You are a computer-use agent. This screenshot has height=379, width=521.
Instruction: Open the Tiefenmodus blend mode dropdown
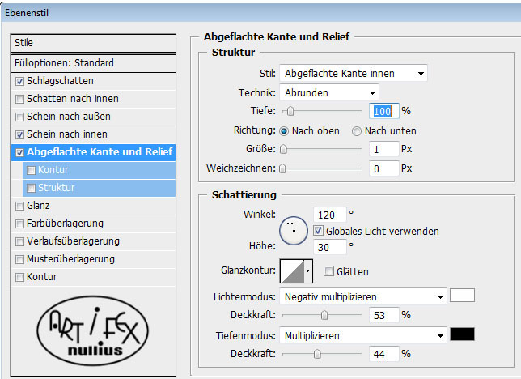(362, 335)
